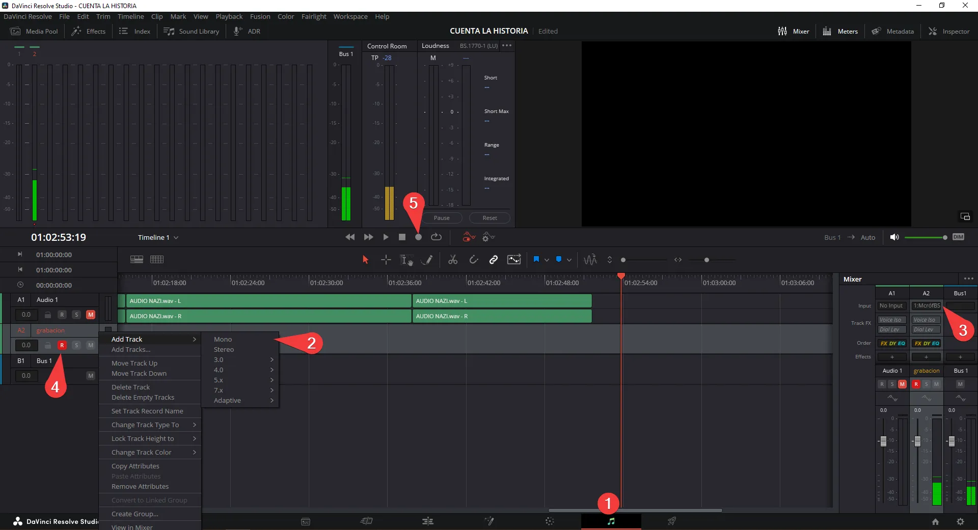Open the ADR panel
This screenshot has width=978, height=530.
(247, 31)
